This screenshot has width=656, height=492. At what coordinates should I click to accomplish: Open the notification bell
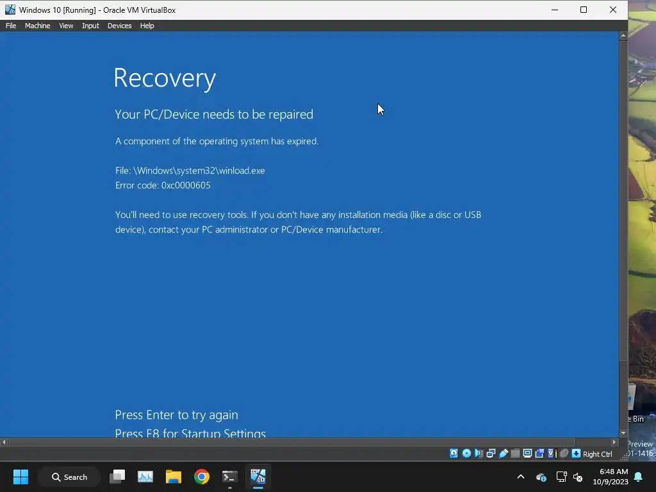pyautogui.click(x=639, y=477)
